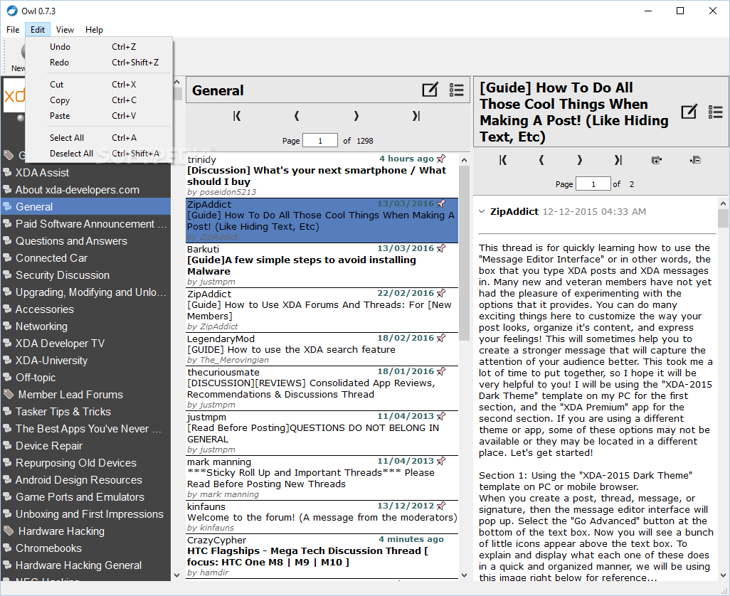Select the XDA Developer TV forum

click(85, 344)
